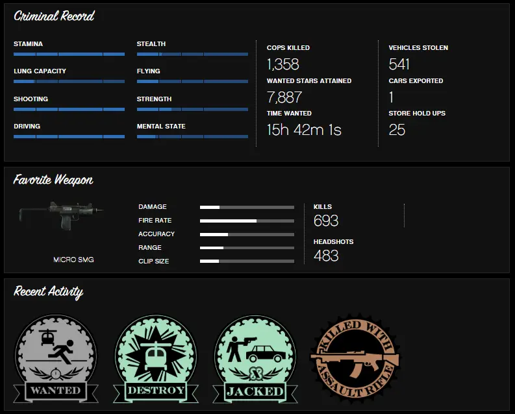This screenshot has width=515, height=414.
Task: Select the Destroy helicopter award badge
Action: tap(156, 359)
